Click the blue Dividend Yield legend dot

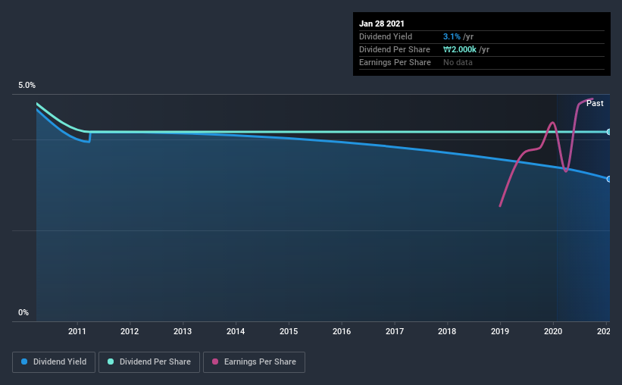[x=24, y=362]
